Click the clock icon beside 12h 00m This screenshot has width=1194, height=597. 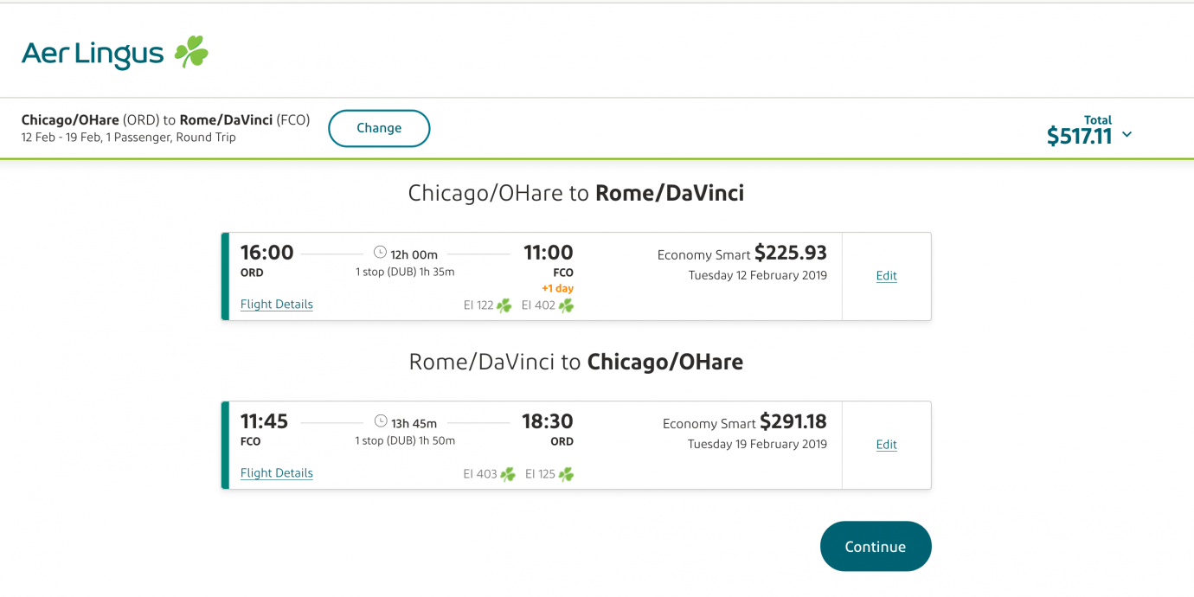(x=380, y=253)
